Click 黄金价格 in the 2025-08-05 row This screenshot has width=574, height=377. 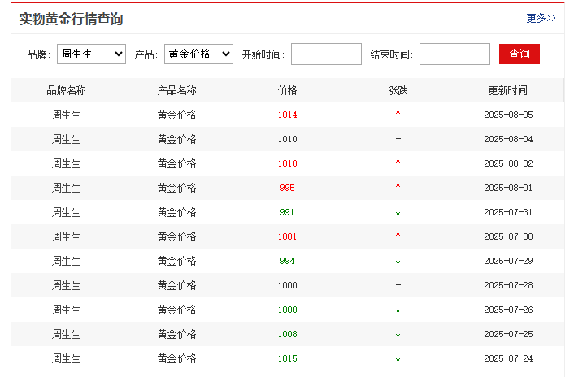(176, 115)
